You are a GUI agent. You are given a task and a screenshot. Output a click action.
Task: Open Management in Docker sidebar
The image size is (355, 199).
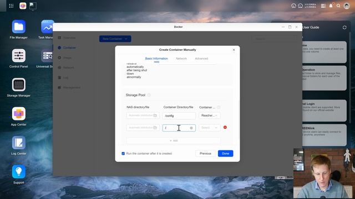[x=72, y=87]
